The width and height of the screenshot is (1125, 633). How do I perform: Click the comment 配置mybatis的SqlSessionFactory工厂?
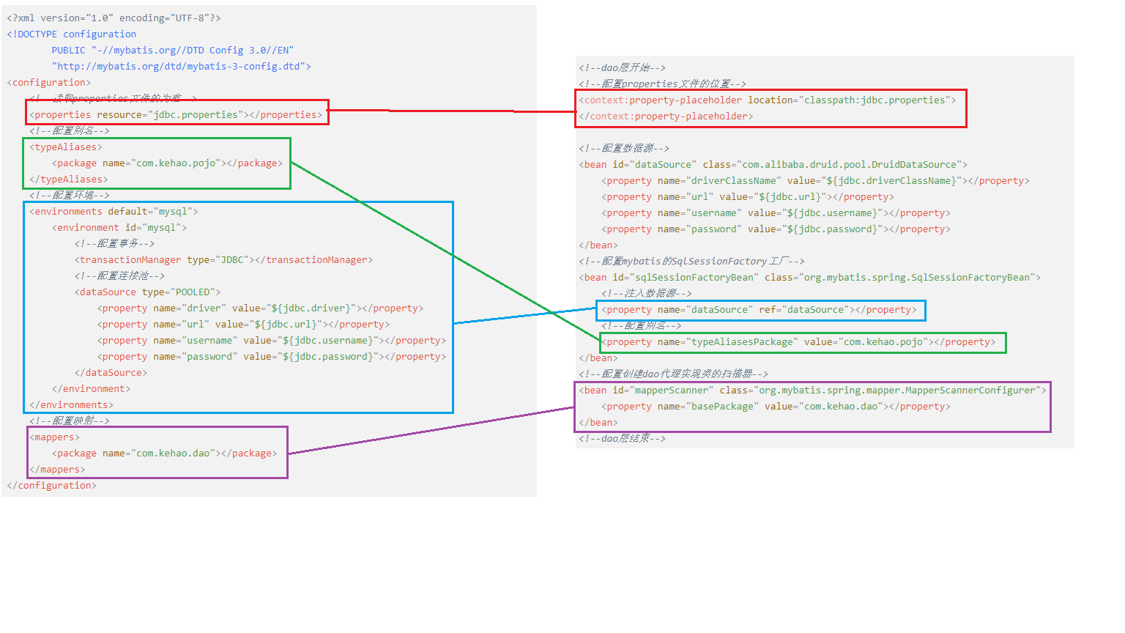[691, 261]
